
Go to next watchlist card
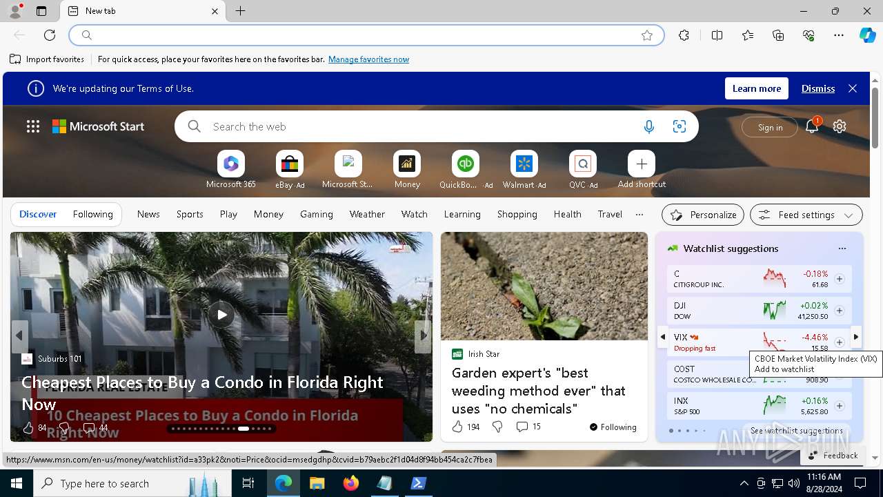pyautogui.click(x=856, y=337)
